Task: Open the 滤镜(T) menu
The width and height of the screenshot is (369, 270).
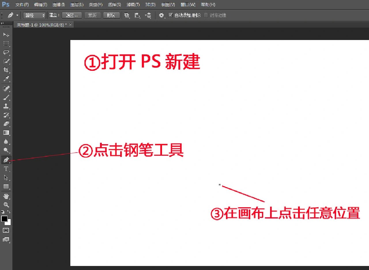Action: pyautogui.click(x=133, y=5)
